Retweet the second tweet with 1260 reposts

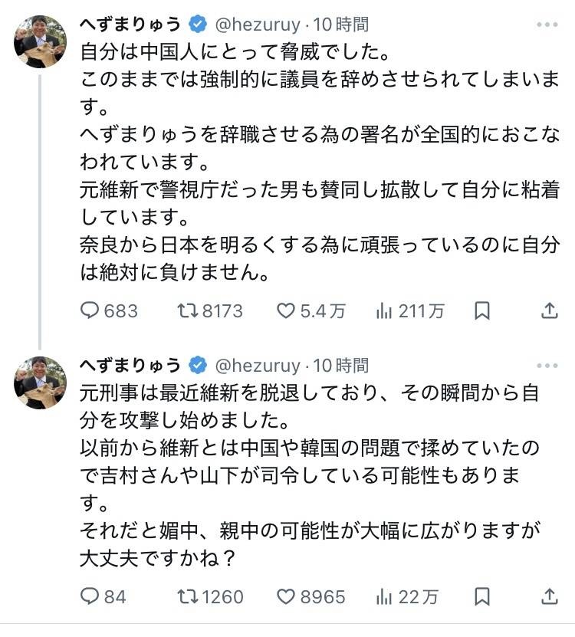coord(186,596)
